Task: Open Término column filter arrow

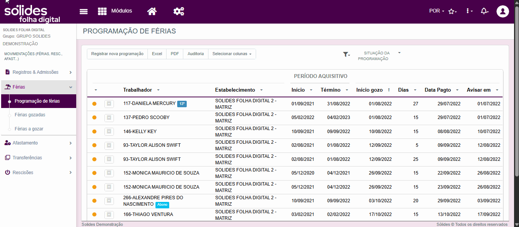Action: (347, 90)
